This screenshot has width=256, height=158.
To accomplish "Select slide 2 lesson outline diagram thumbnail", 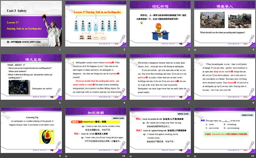I will (x=96, y=24).
